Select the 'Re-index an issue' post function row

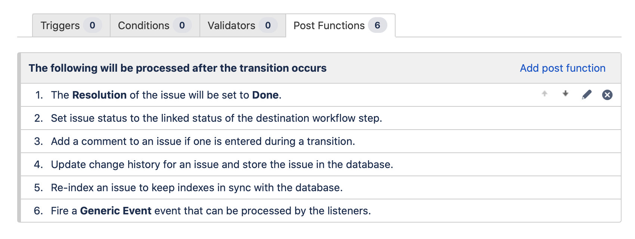click(x=197, y=187)
